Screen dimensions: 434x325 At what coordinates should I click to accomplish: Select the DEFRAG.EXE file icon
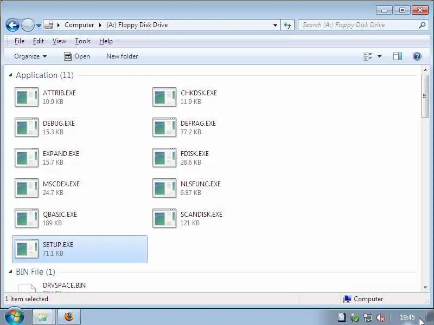point(164,127)
